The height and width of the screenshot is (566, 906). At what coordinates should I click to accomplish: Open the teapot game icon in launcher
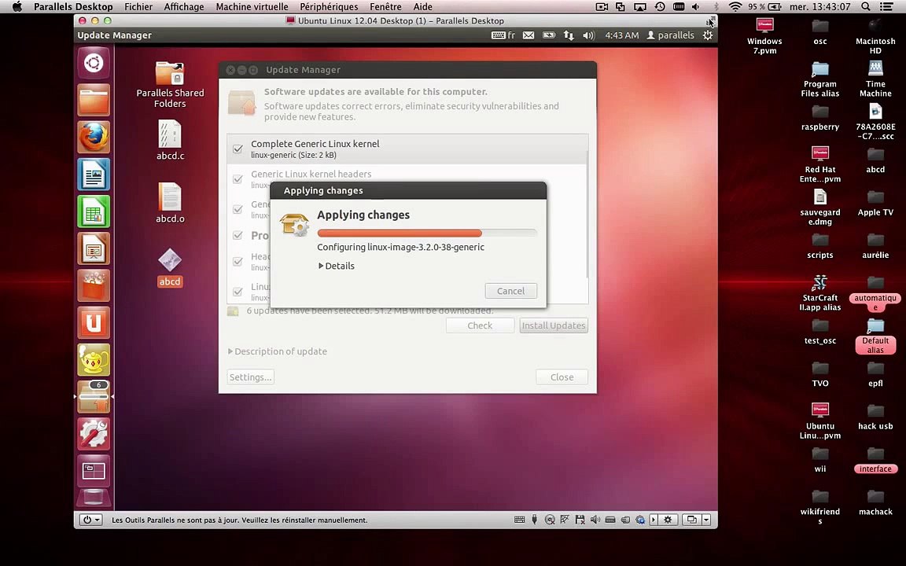click(x=94, y=360)
